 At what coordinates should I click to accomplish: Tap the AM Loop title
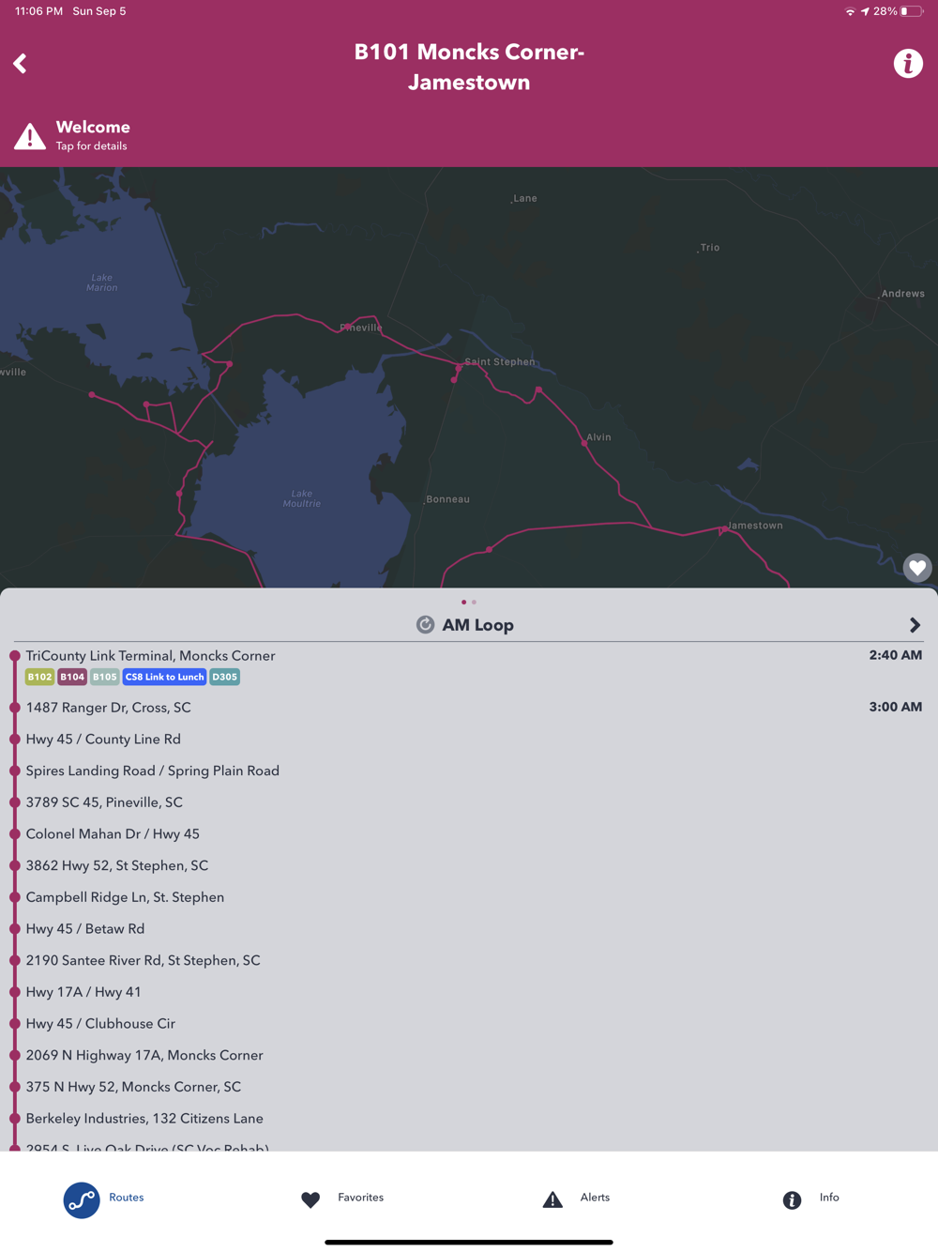(x=477, y=625)
